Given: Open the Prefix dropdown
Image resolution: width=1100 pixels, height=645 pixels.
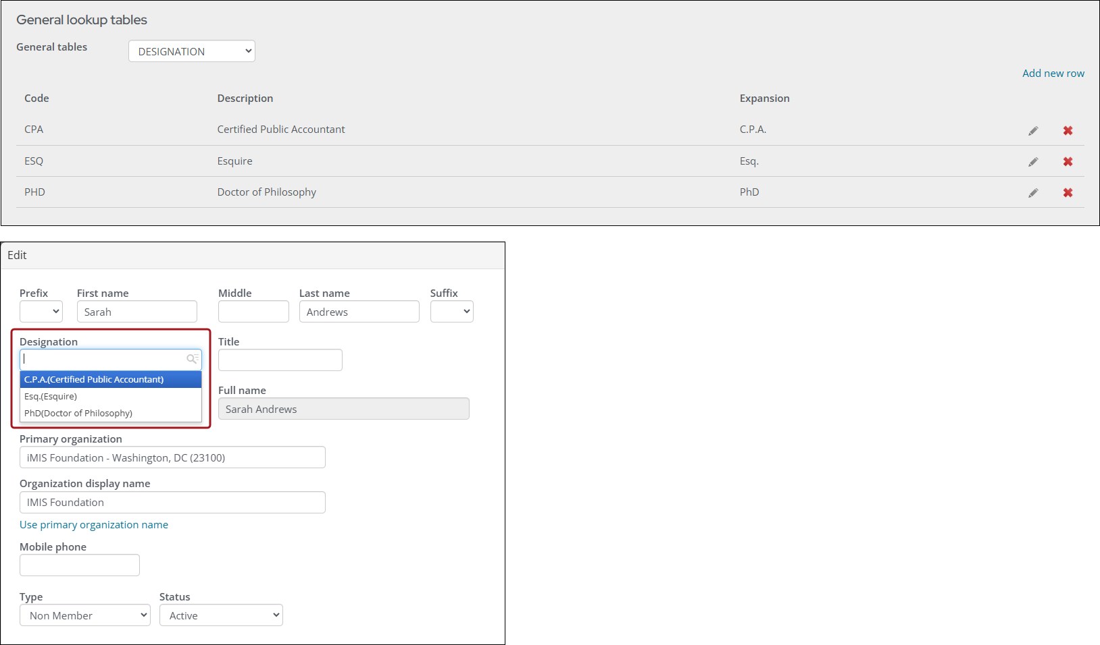Looking at the screenshot, I should tap(41, 312).
